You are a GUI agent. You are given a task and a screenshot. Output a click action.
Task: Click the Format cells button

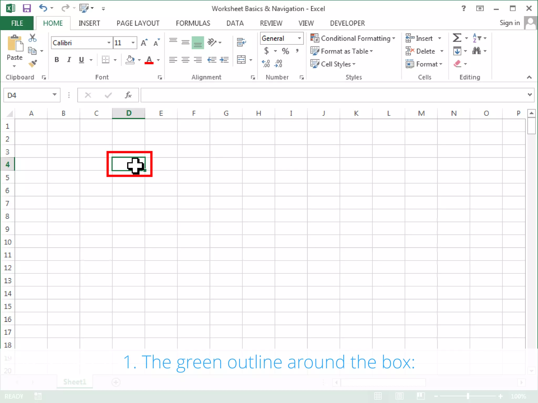tap(424, 64)
